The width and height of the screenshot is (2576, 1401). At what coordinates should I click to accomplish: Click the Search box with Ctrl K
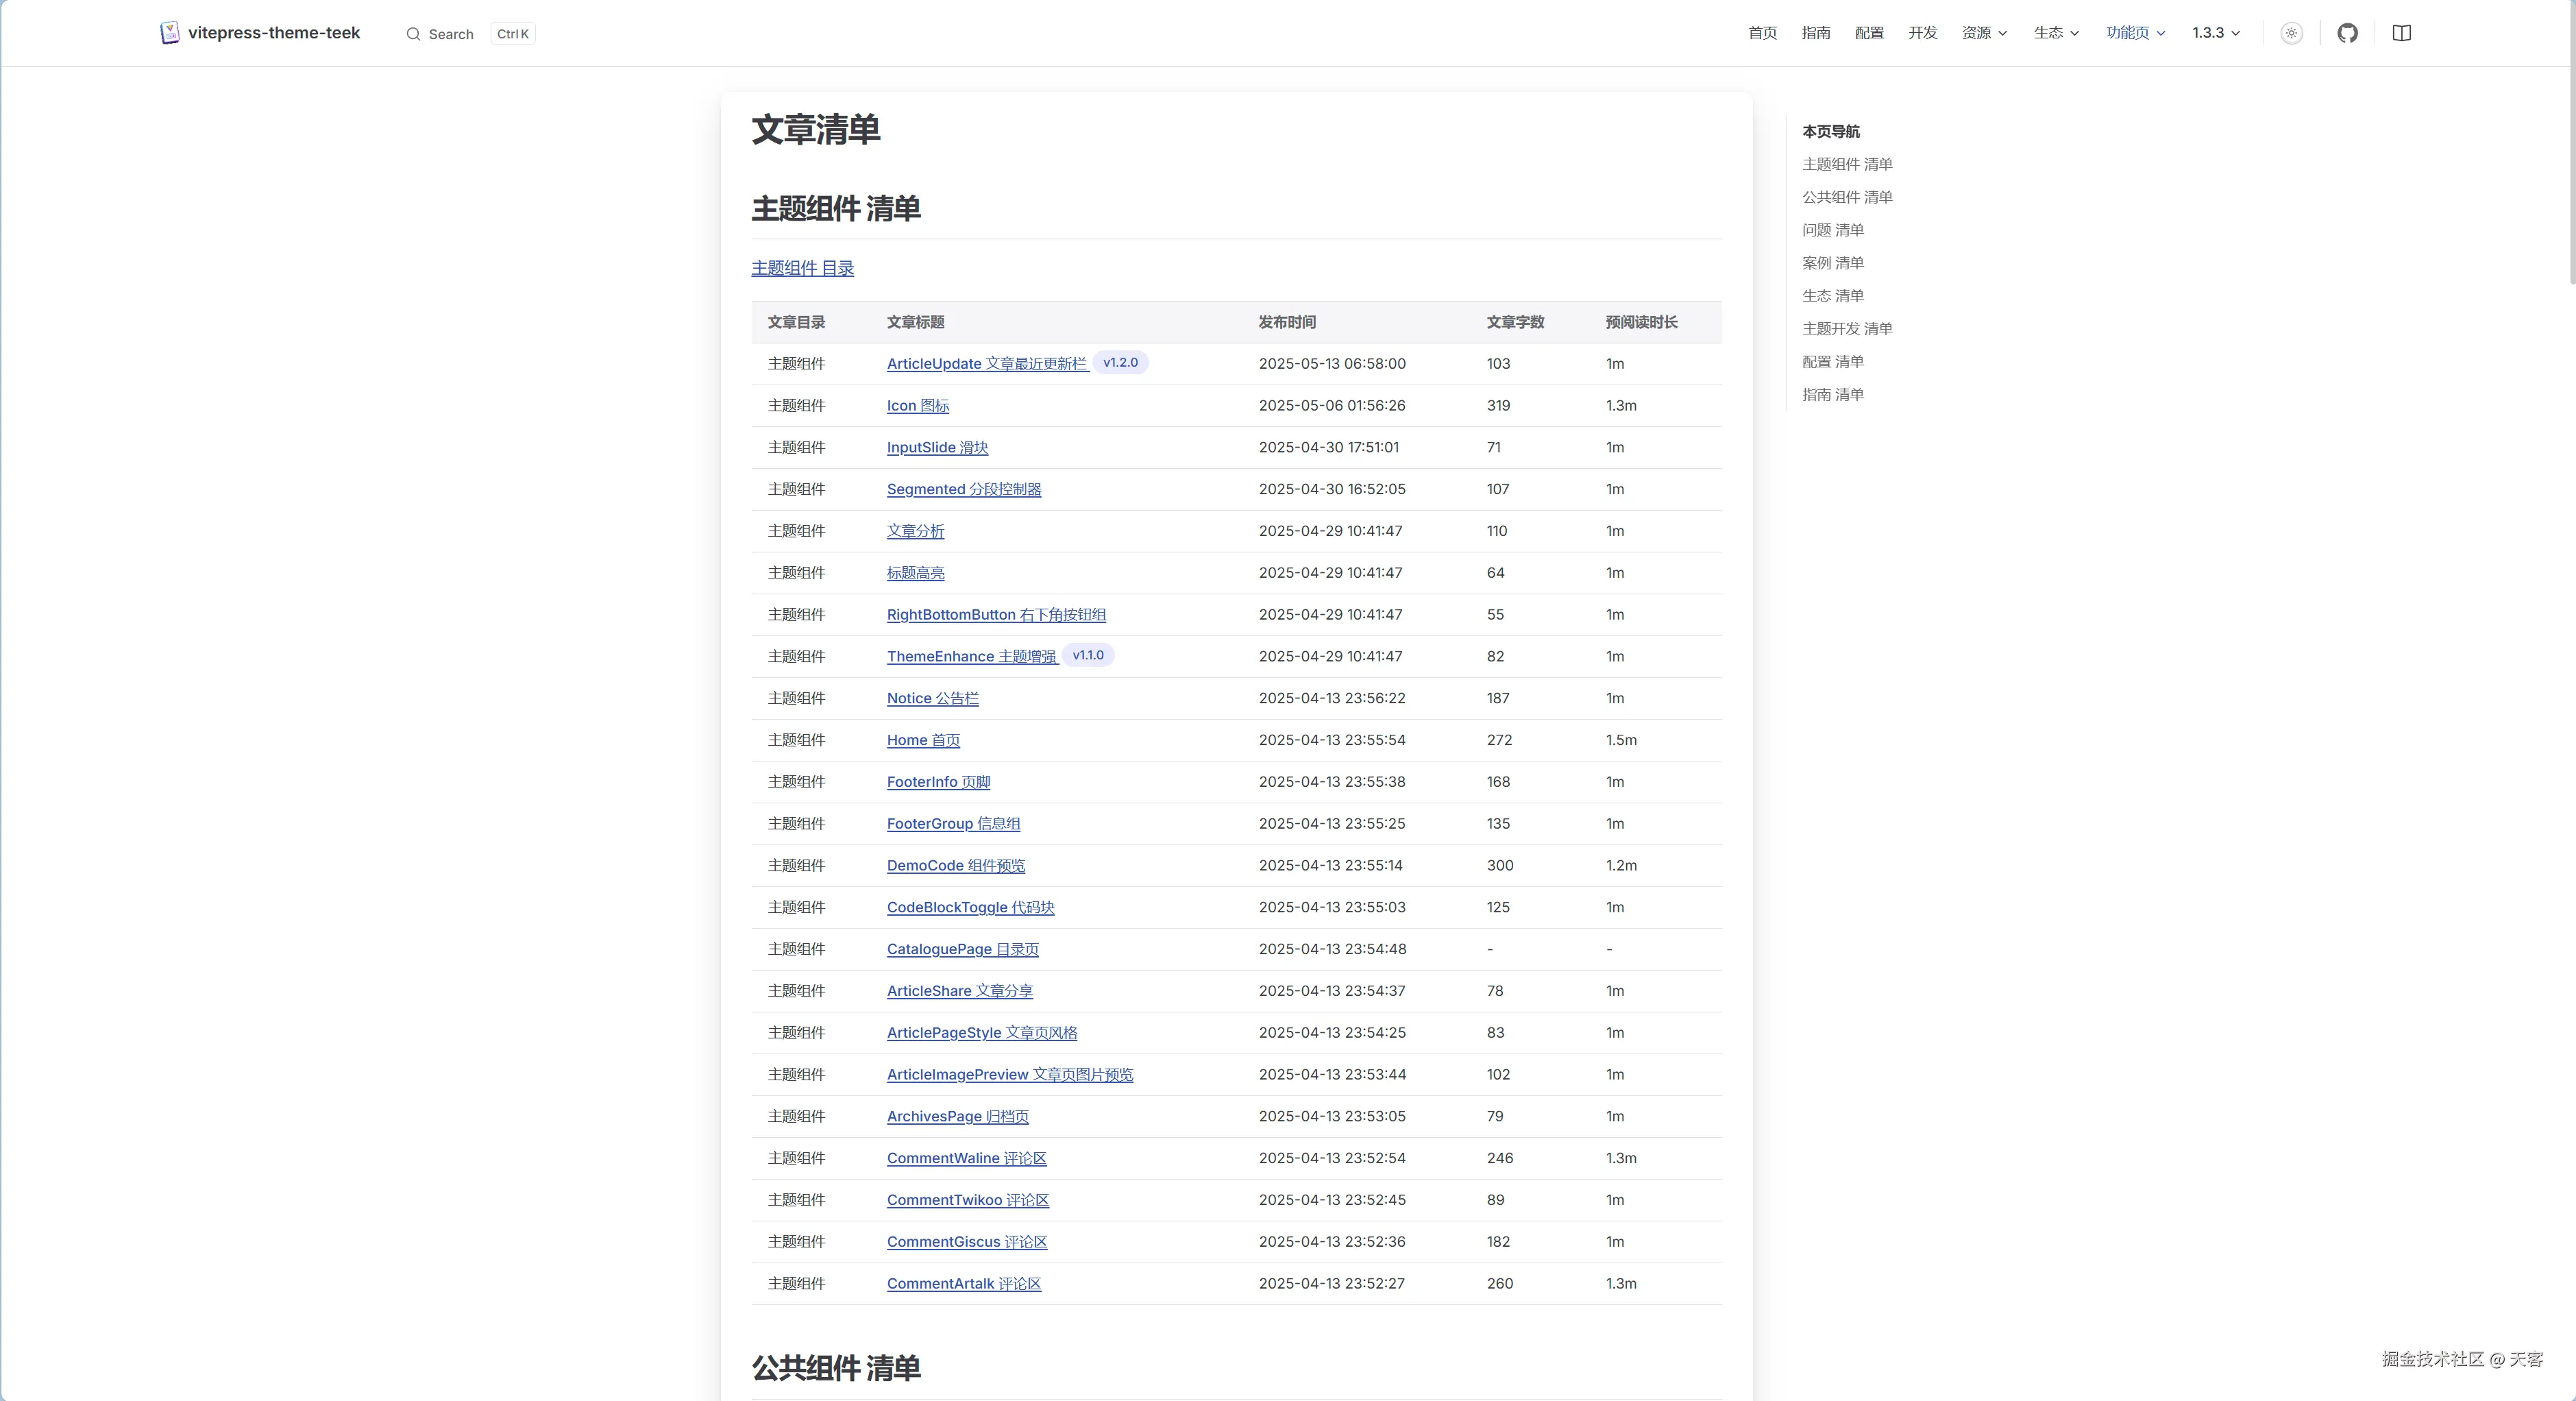[x=470, y=34]
